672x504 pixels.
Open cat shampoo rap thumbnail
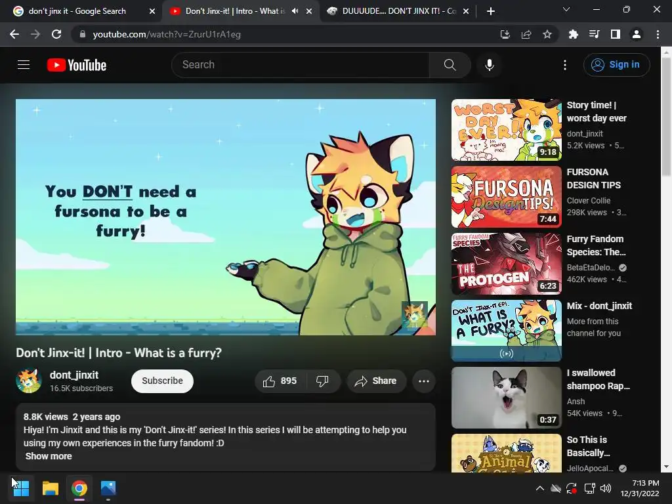point(507,398)
